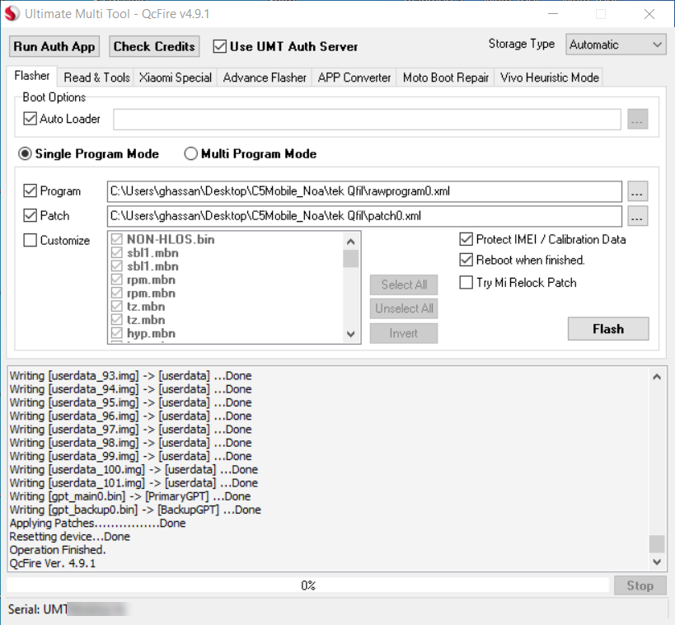Viewport: 675px width, 625px height.
Task: Click the userdata_99.img log line
Action: tap(130, 456)
